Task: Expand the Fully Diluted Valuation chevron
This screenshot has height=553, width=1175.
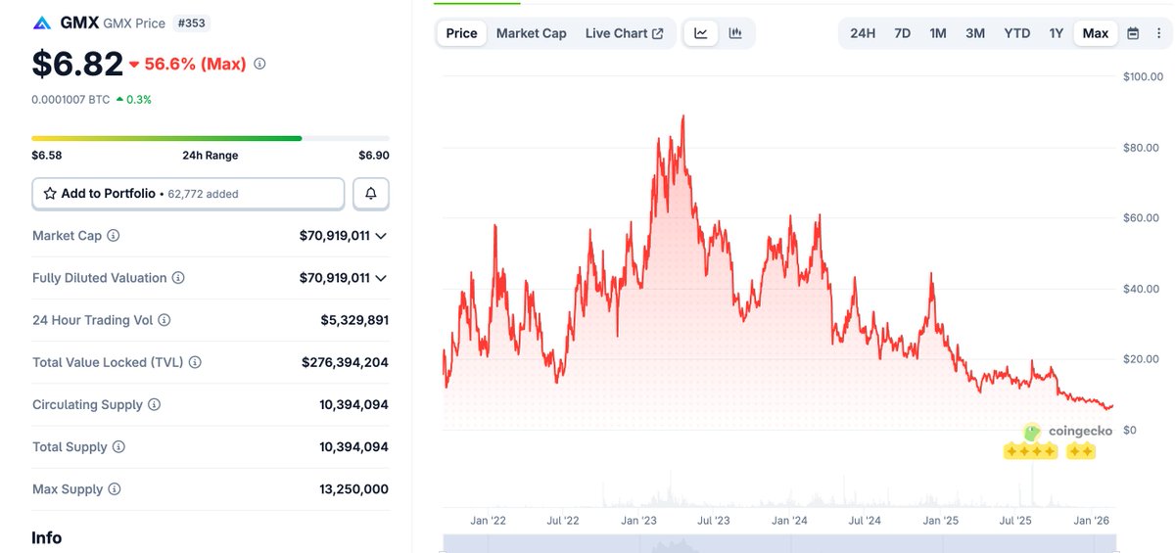Action: coord(381,278)
